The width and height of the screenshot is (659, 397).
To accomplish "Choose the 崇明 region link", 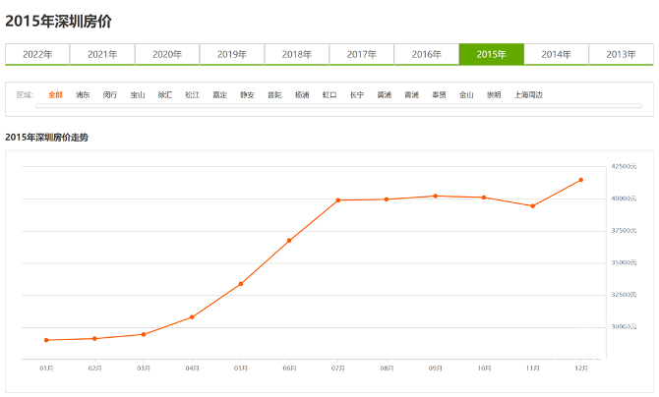I will [493, 95].
